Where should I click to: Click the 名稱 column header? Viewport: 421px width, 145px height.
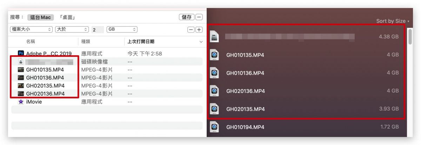31,42
